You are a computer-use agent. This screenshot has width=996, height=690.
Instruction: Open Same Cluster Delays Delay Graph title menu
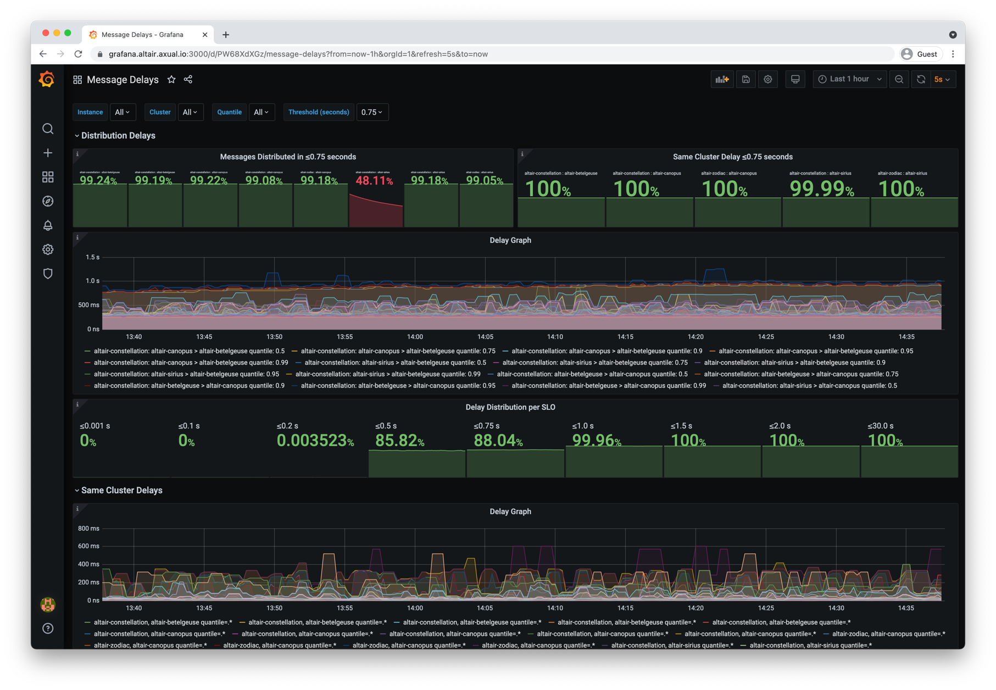510,512
